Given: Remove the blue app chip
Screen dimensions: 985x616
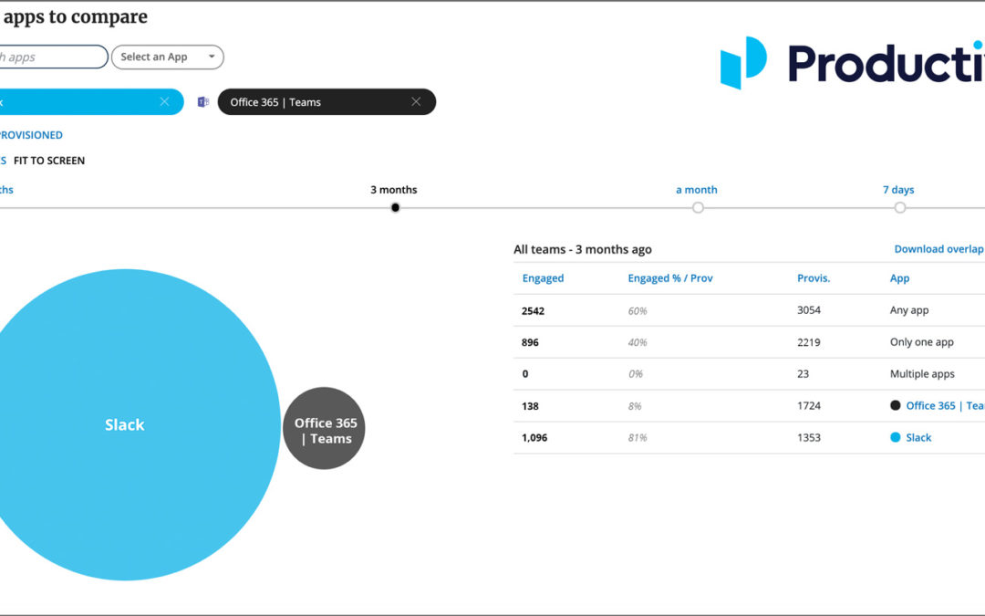Looking at the screenshot, I should coord(164,102).
